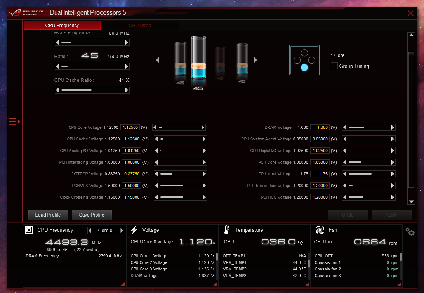Click the Voltage lightning bolt icon
Screen dimensions: 424x293
pyautogui.click(x=134, y=230)
